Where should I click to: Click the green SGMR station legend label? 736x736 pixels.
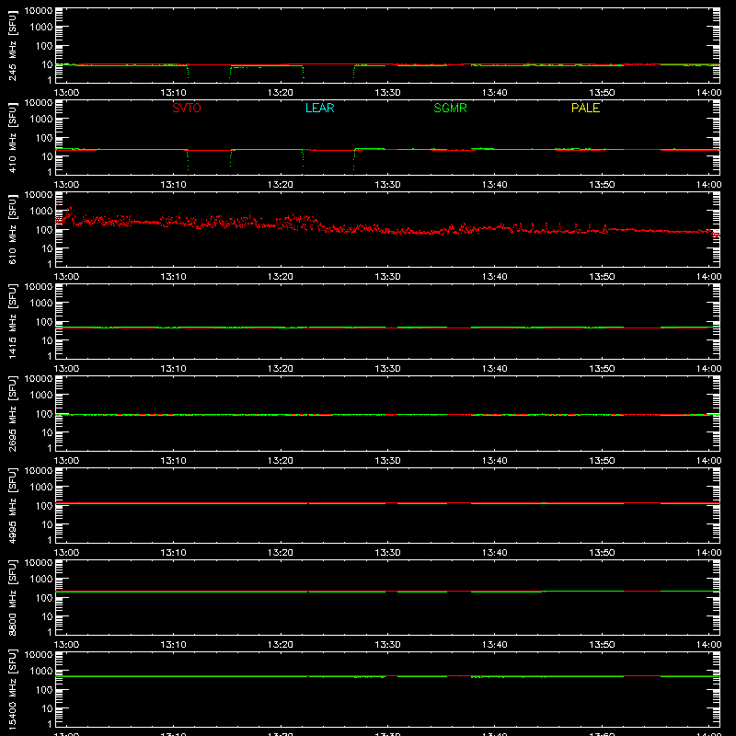450,108
